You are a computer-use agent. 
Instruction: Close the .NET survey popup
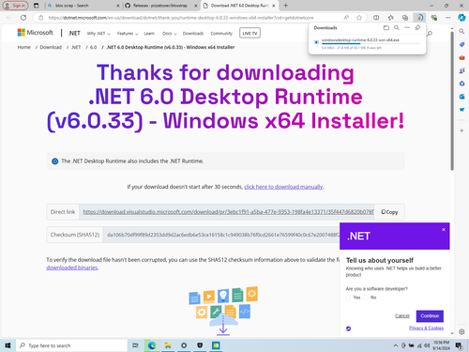(x=444, y=229)
